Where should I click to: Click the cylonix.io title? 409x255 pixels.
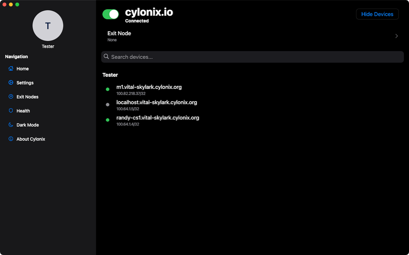pos(149,12)
